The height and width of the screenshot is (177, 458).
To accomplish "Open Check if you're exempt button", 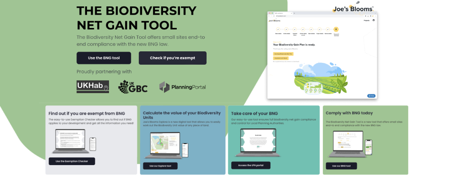I will 172,58.
